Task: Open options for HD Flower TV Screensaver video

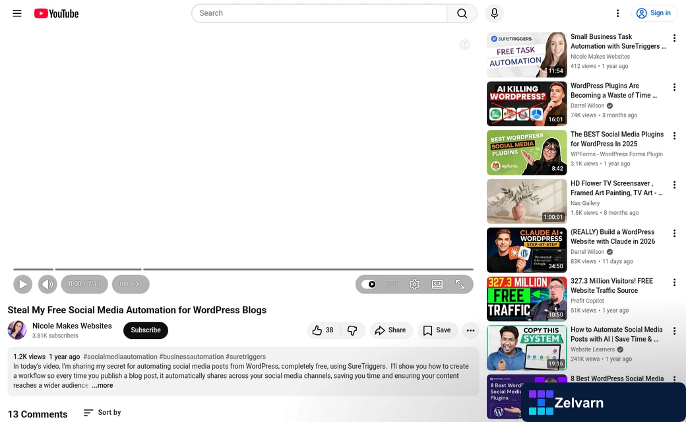Action: (x=674, y=185)
